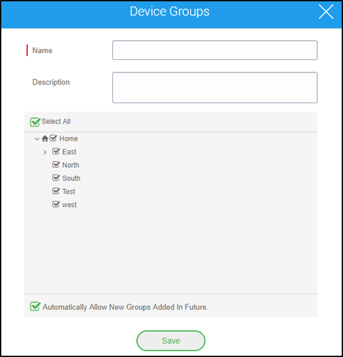Select the North tree label
This screenshot has height=357, width=343.
pyautogui.click(x=71, y=165)
